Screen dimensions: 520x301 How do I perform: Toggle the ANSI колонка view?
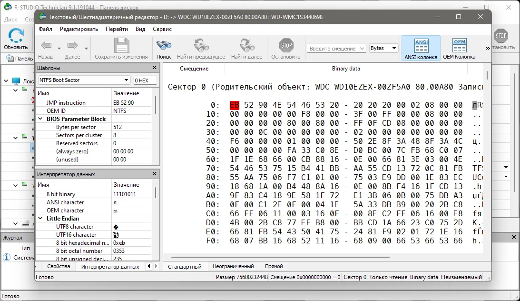tap(421, 49)
